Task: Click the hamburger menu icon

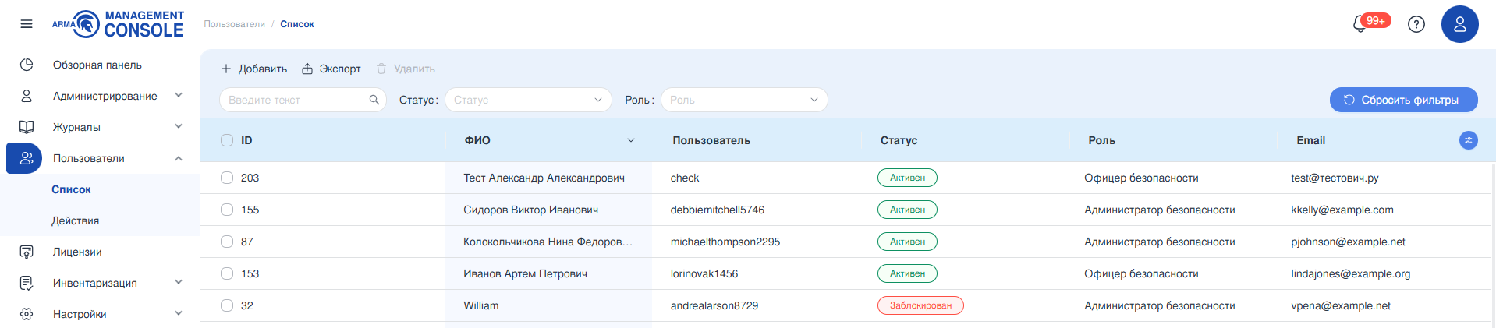Action: (x=27, y=24)
